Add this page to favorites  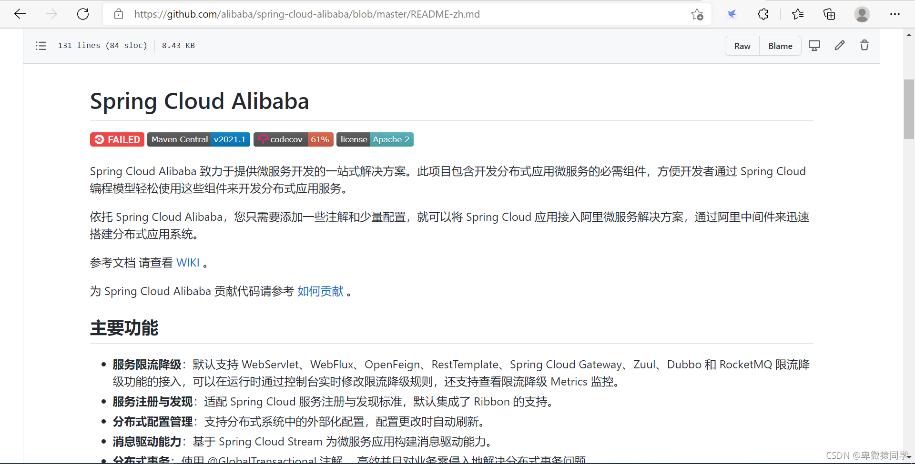pyautogui.click(x=697, y=14)
